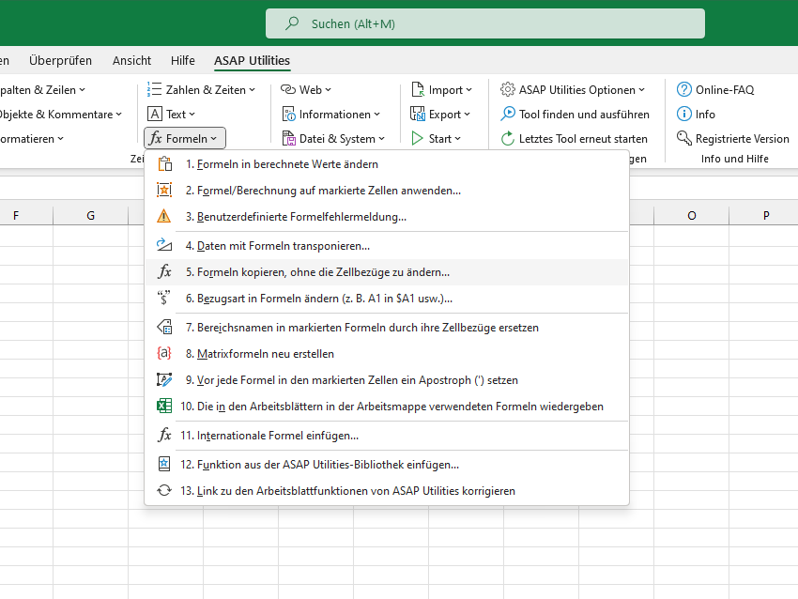This screenshot has width=798, height=599.
Task: Click the paste-values icon of menu item 1
Action: tap(164, 164)
